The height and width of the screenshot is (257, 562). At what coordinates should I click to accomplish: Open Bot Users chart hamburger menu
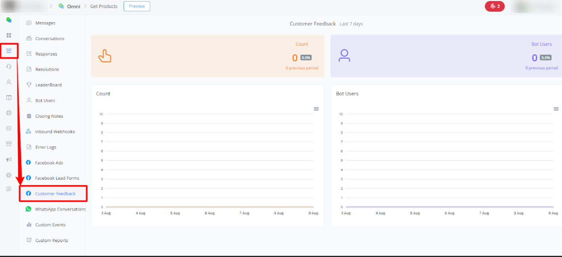556,109
